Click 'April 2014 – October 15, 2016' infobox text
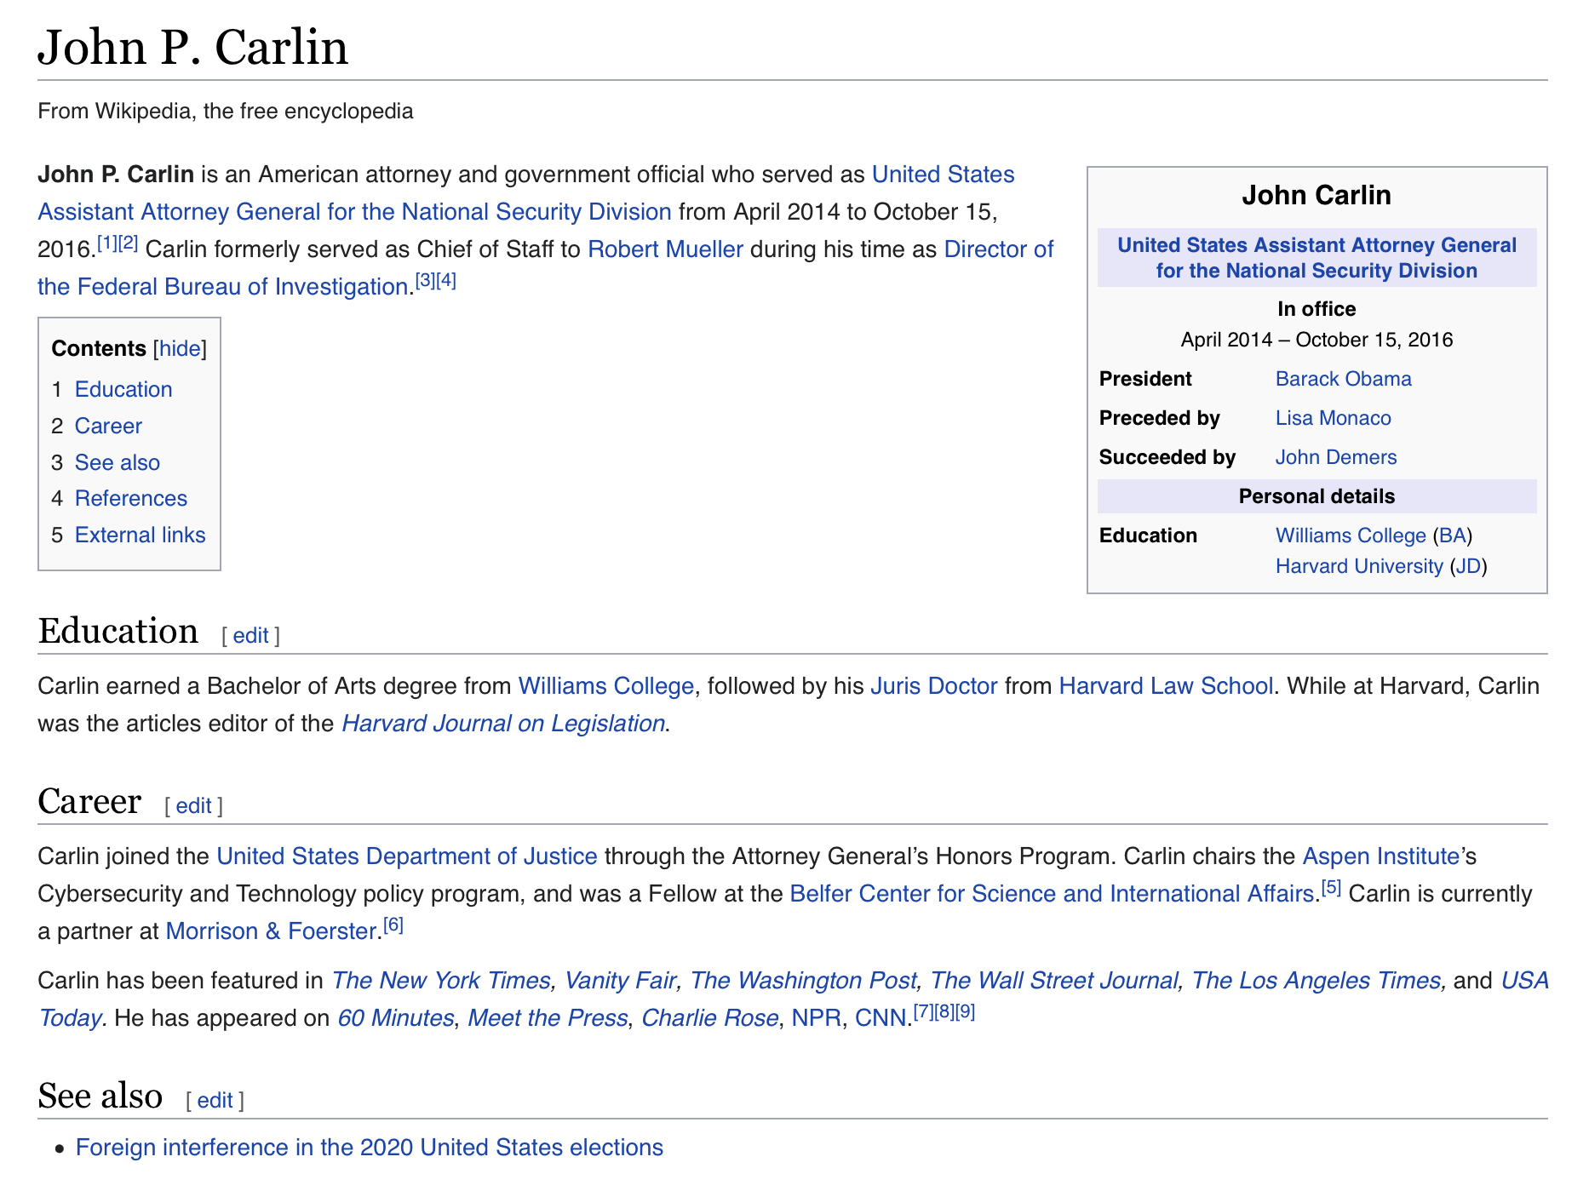Image resolution: width=1589 pixels, height=1191 pixels. click(x=1317, y=340)
